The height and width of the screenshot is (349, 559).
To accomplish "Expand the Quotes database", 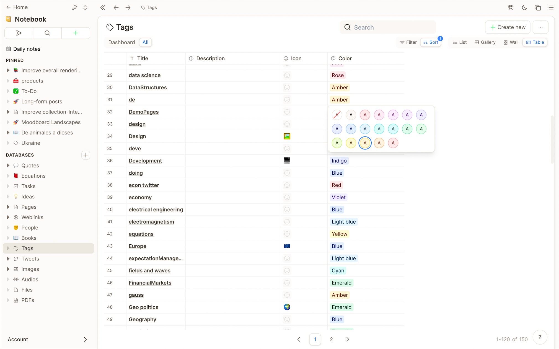I will pos(8,165).
